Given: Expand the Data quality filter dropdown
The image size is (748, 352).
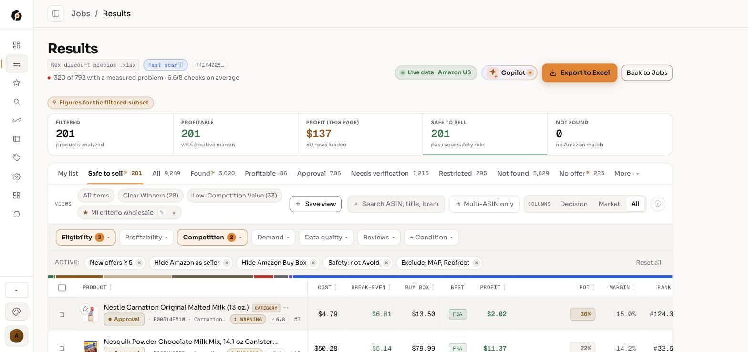Looking at the screenshot, I should 326,237.
